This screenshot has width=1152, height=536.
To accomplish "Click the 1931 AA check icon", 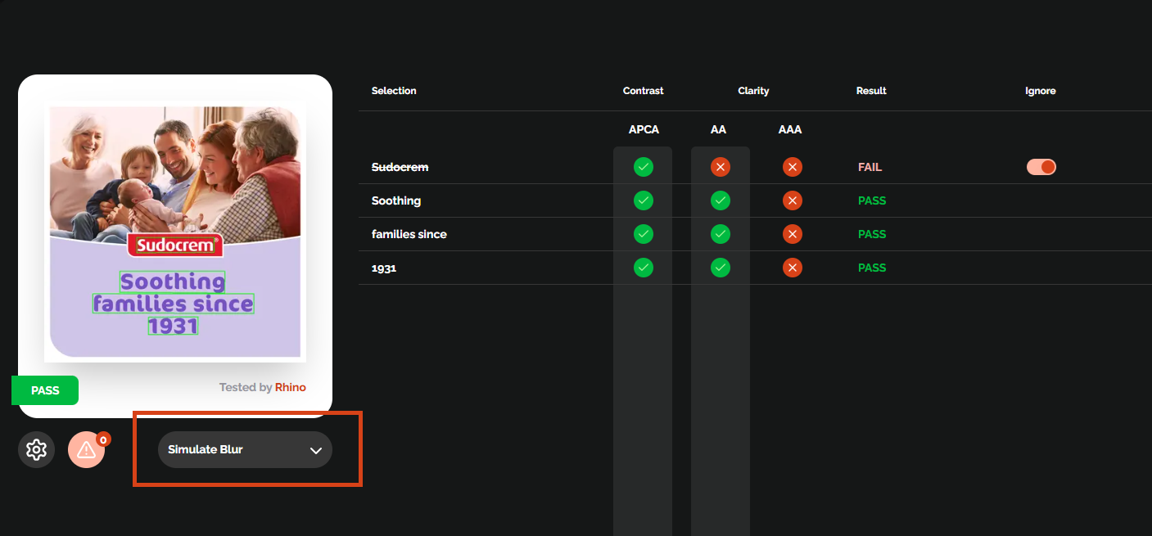I will coord(721,268).
